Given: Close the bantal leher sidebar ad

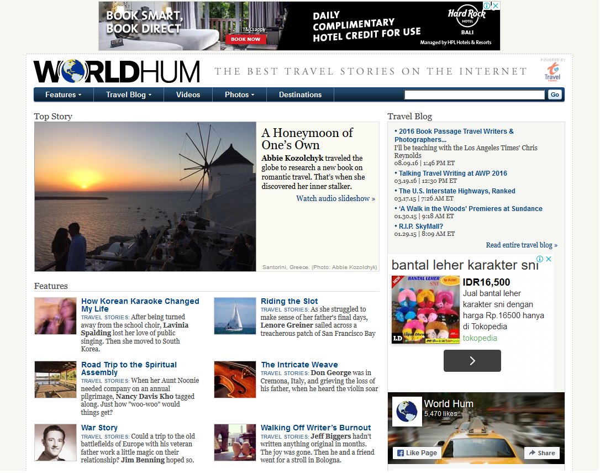Looking at the screenshot, I should pos(549,259).
